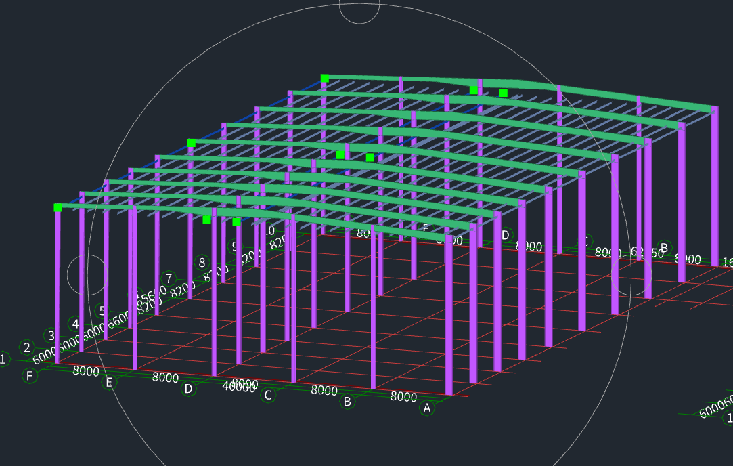This screenshot has height=466, width=733.
Task: Click the left orbit handle circle
Action: [x=87, y=275]
